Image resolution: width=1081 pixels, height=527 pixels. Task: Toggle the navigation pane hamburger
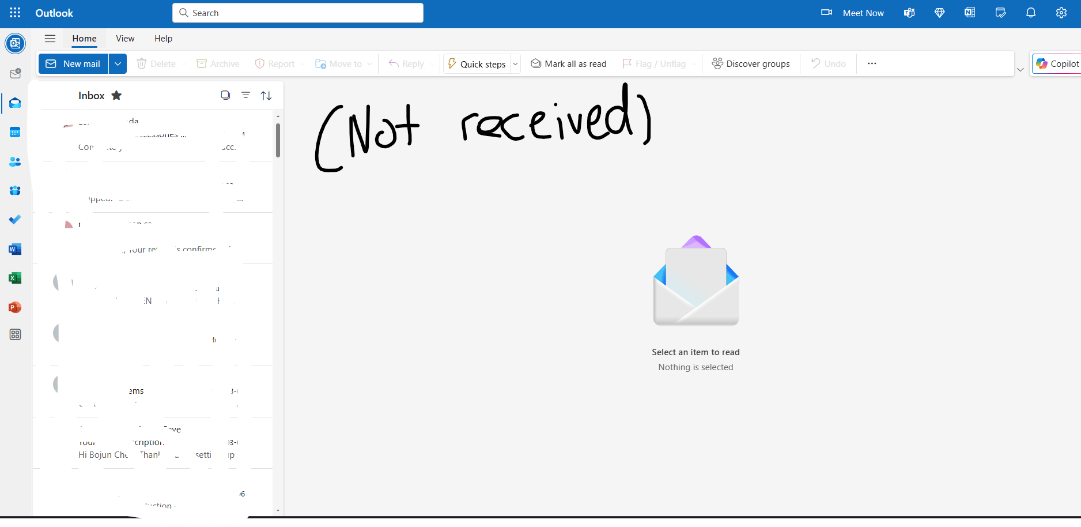point(50,39)
